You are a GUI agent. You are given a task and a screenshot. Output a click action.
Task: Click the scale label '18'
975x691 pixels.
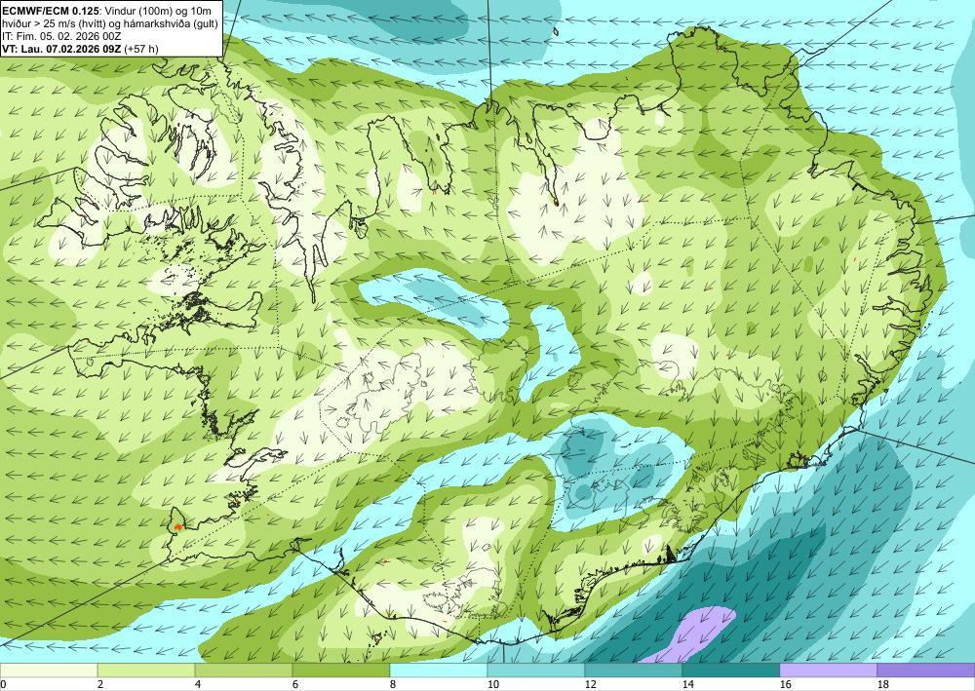tap(882, 685)
